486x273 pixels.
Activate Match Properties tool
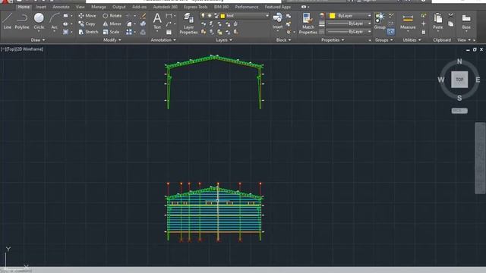tap(308, 24)
